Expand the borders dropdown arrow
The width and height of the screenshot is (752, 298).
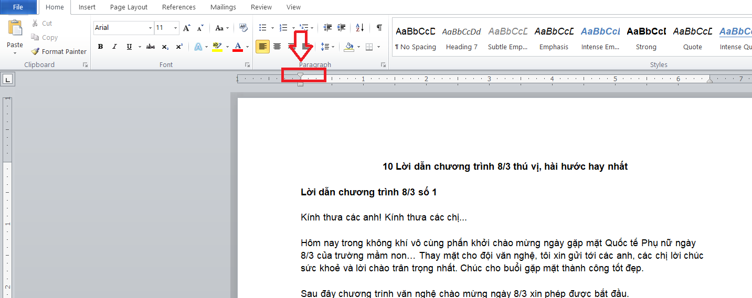coord(379,47)
